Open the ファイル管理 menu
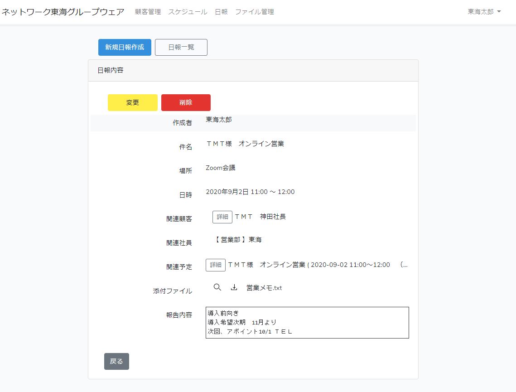The width and height of the screenshot is (516, 392). pyautogui.click(x=255, y=12)
